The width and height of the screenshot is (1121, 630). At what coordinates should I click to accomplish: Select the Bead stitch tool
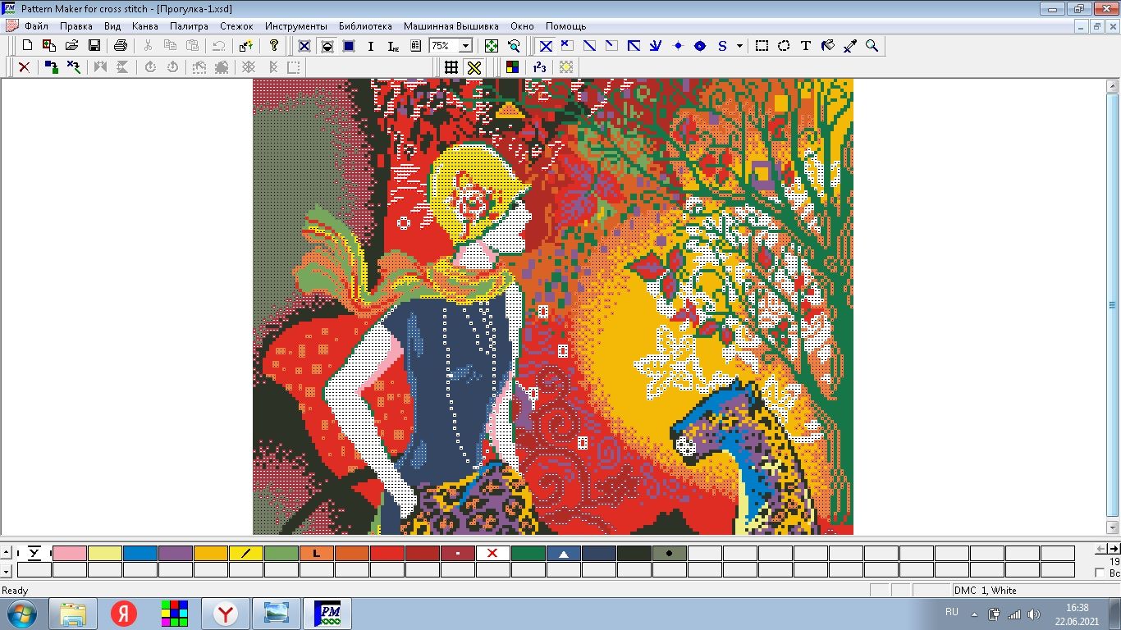[700, 46]
